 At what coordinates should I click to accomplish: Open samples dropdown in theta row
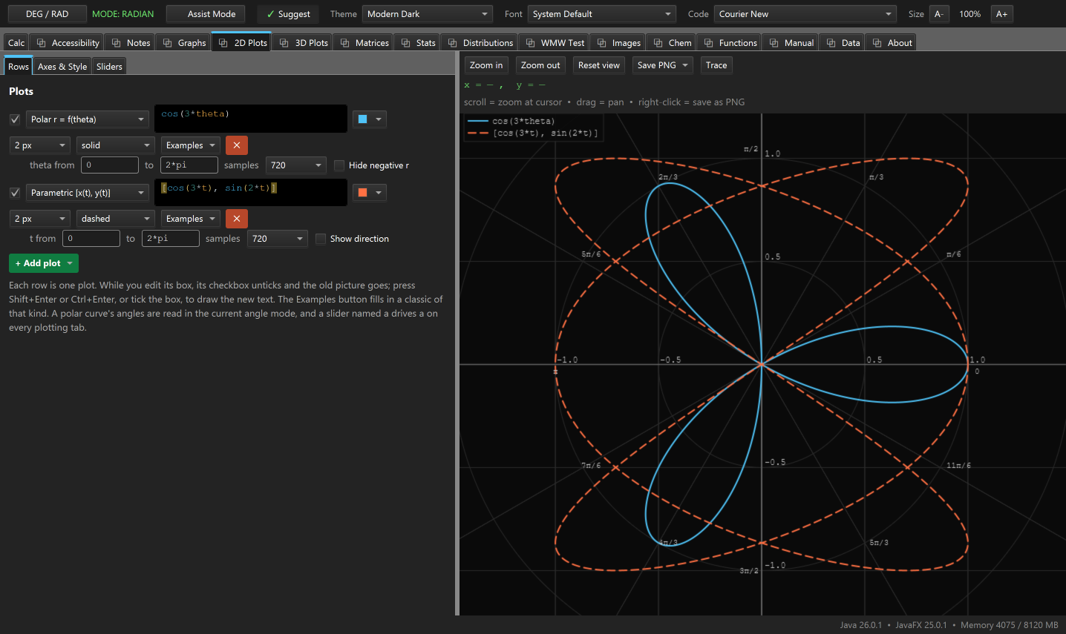click(x=296, y=165)
